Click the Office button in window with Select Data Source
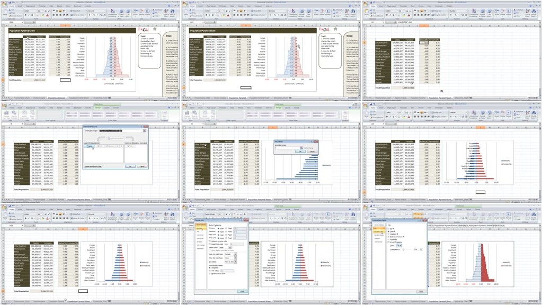The height and width of the screenshot is (305, 542). click(4, 105)
